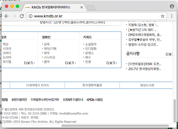
Task: Open the 코메디 genre link
Action: click(x=7, y=53)
